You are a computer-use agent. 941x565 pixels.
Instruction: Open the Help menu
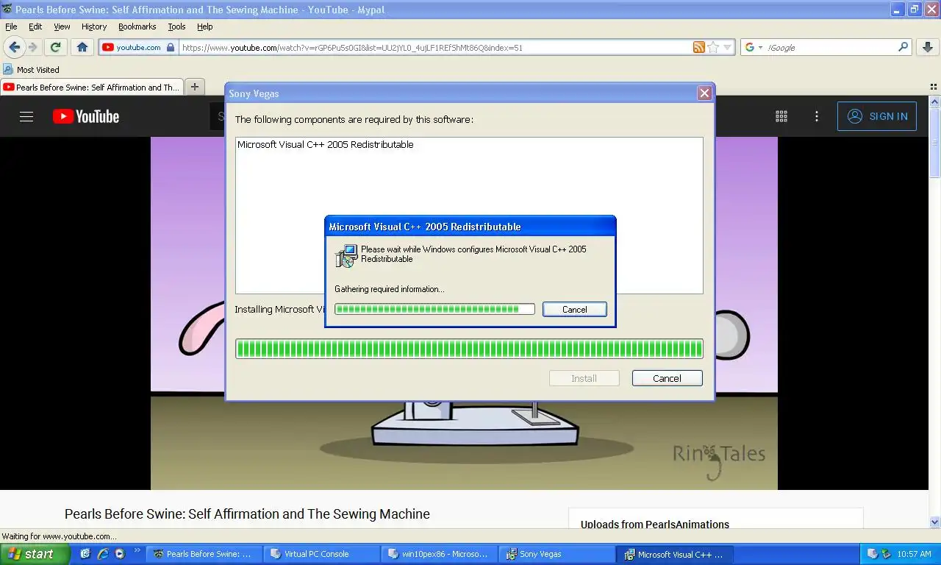(205, 26)
